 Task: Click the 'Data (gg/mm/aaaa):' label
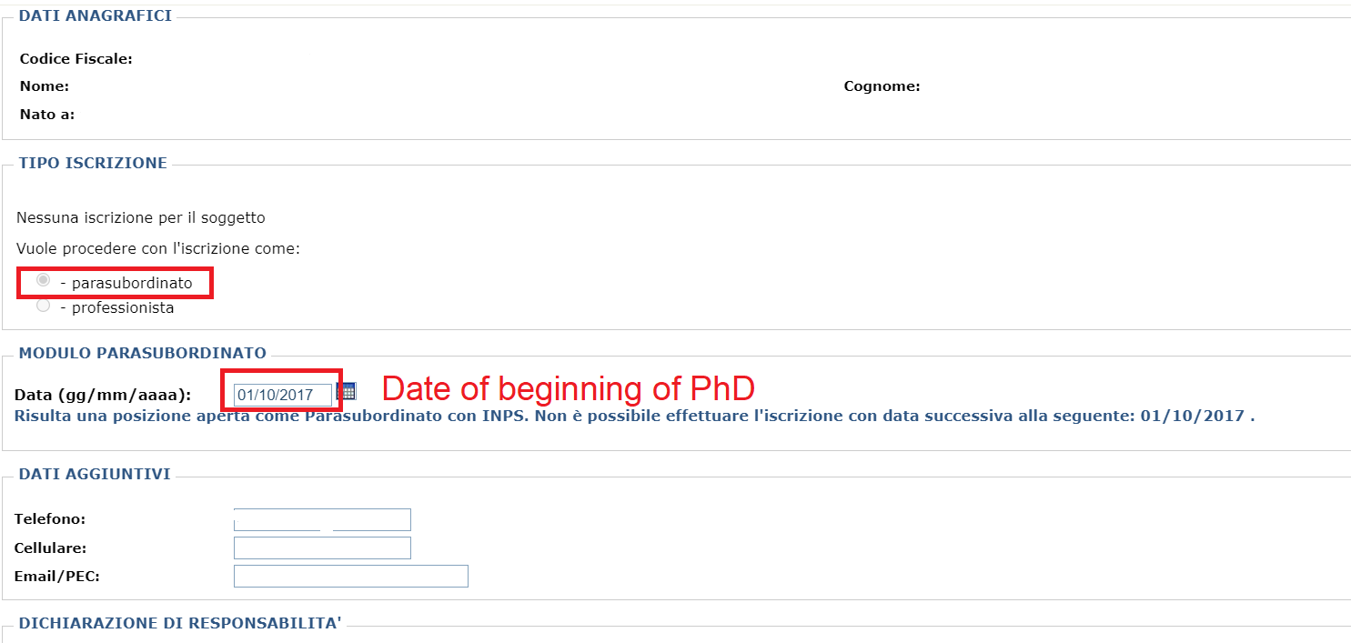(x=103, y=395)
